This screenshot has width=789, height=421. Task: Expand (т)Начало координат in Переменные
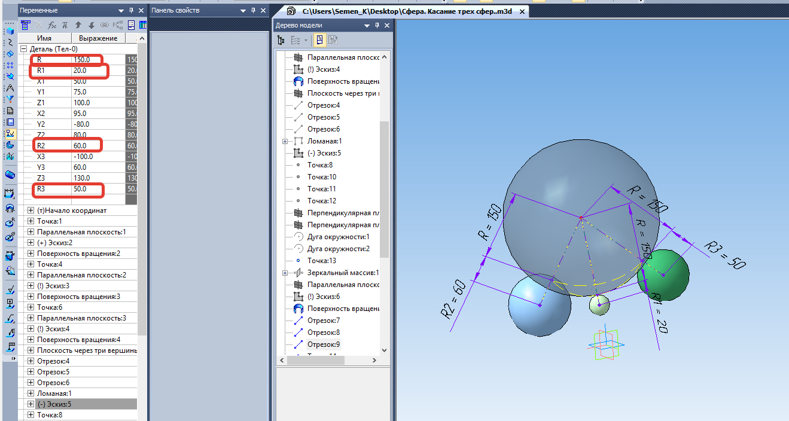tap(31, 210)
